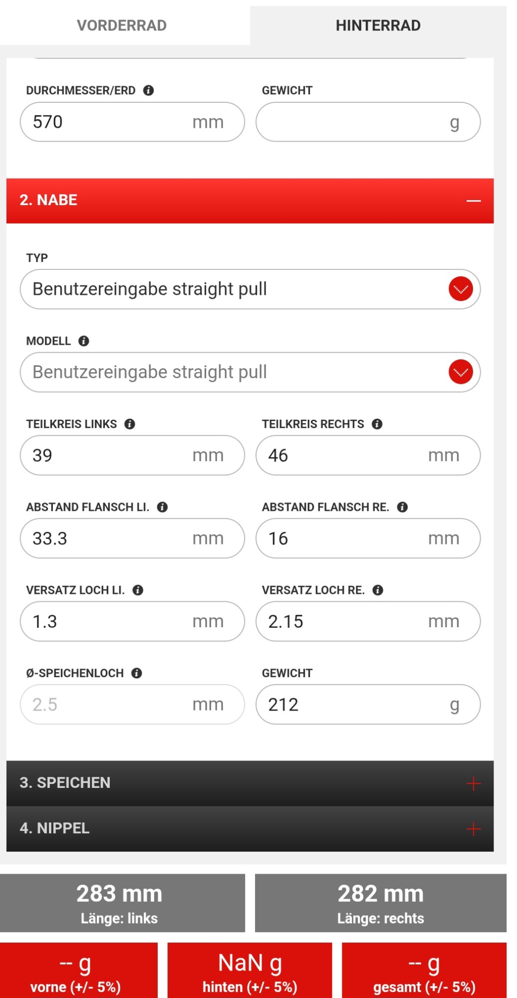This screenshot has height=998, width=517.
Task: Select the Hinterrad tab
Action: [x=378, y=25]
